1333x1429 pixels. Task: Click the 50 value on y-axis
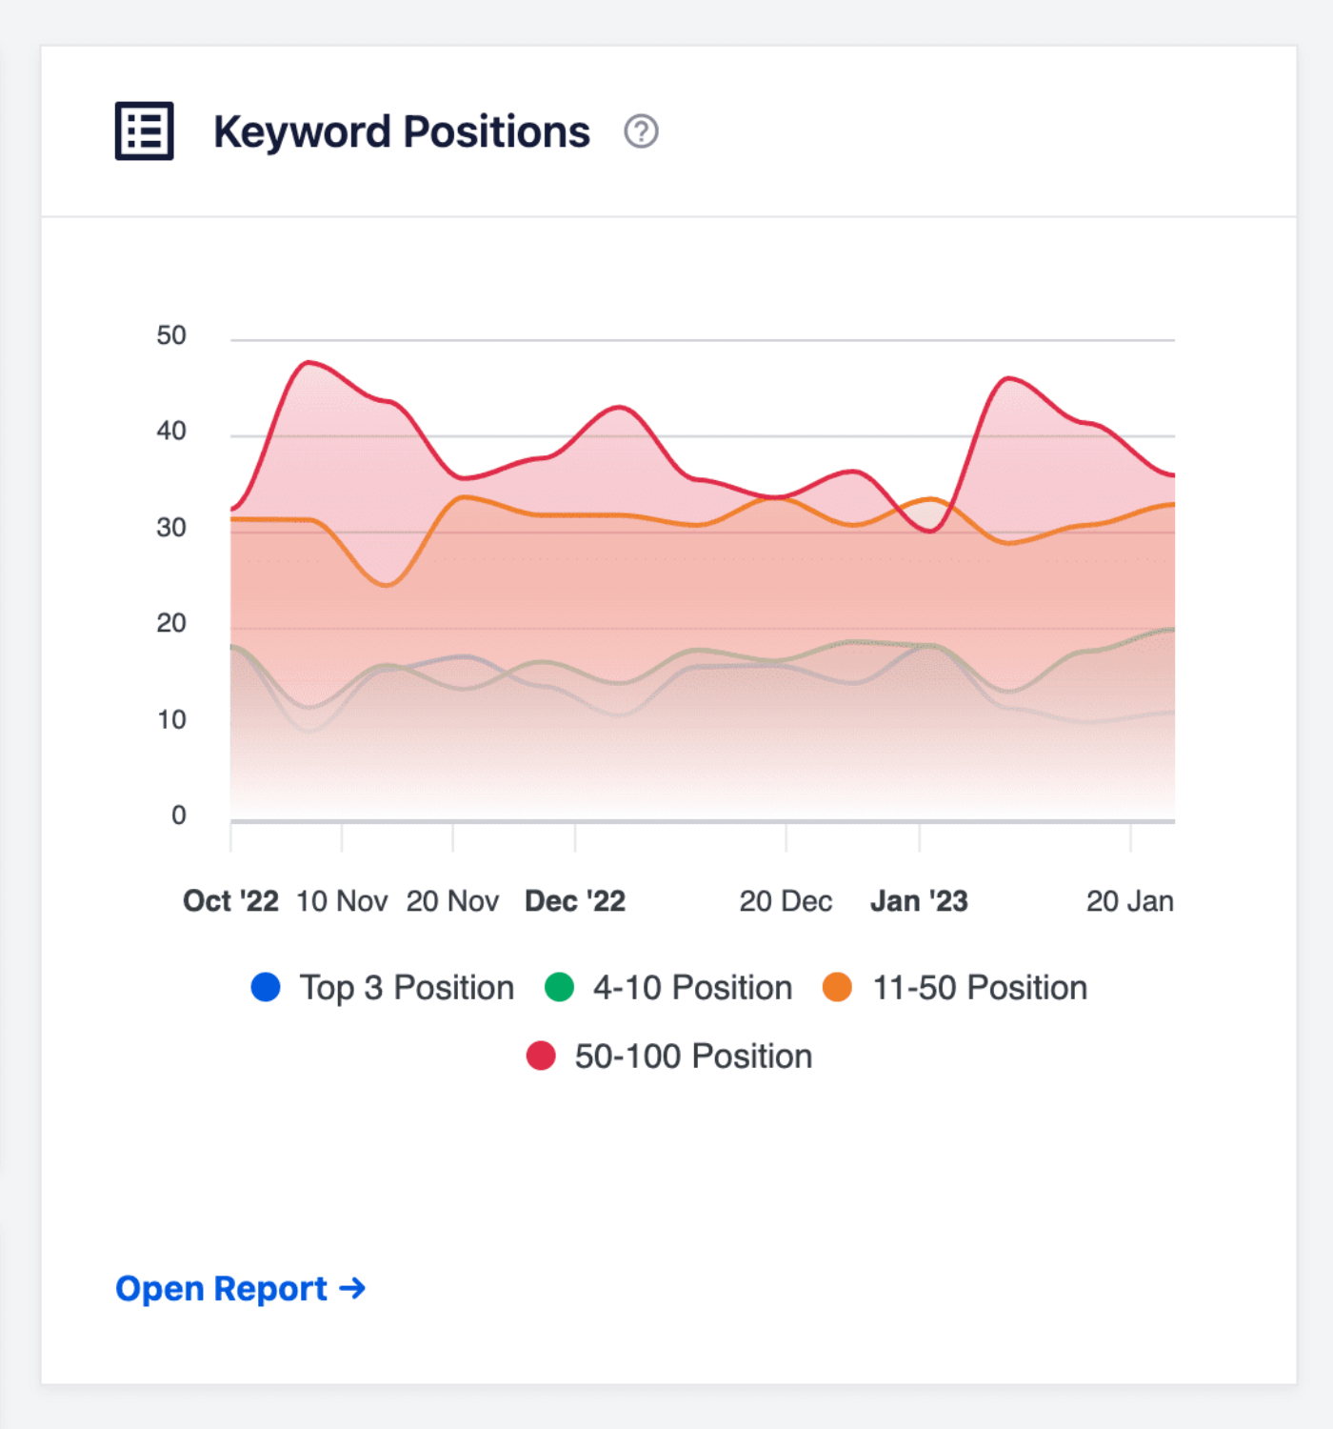tap(171, 335)
